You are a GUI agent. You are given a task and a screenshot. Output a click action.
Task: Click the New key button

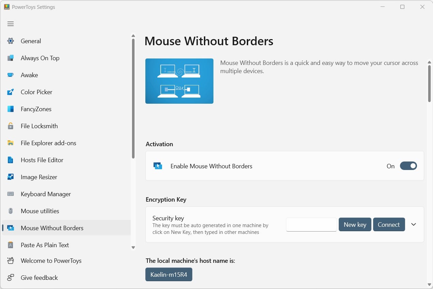[355, 224]
